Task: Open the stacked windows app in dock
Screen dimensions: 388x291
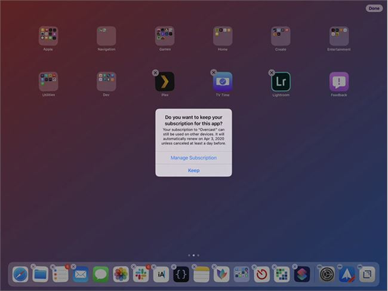Action: tap(367, 274)
